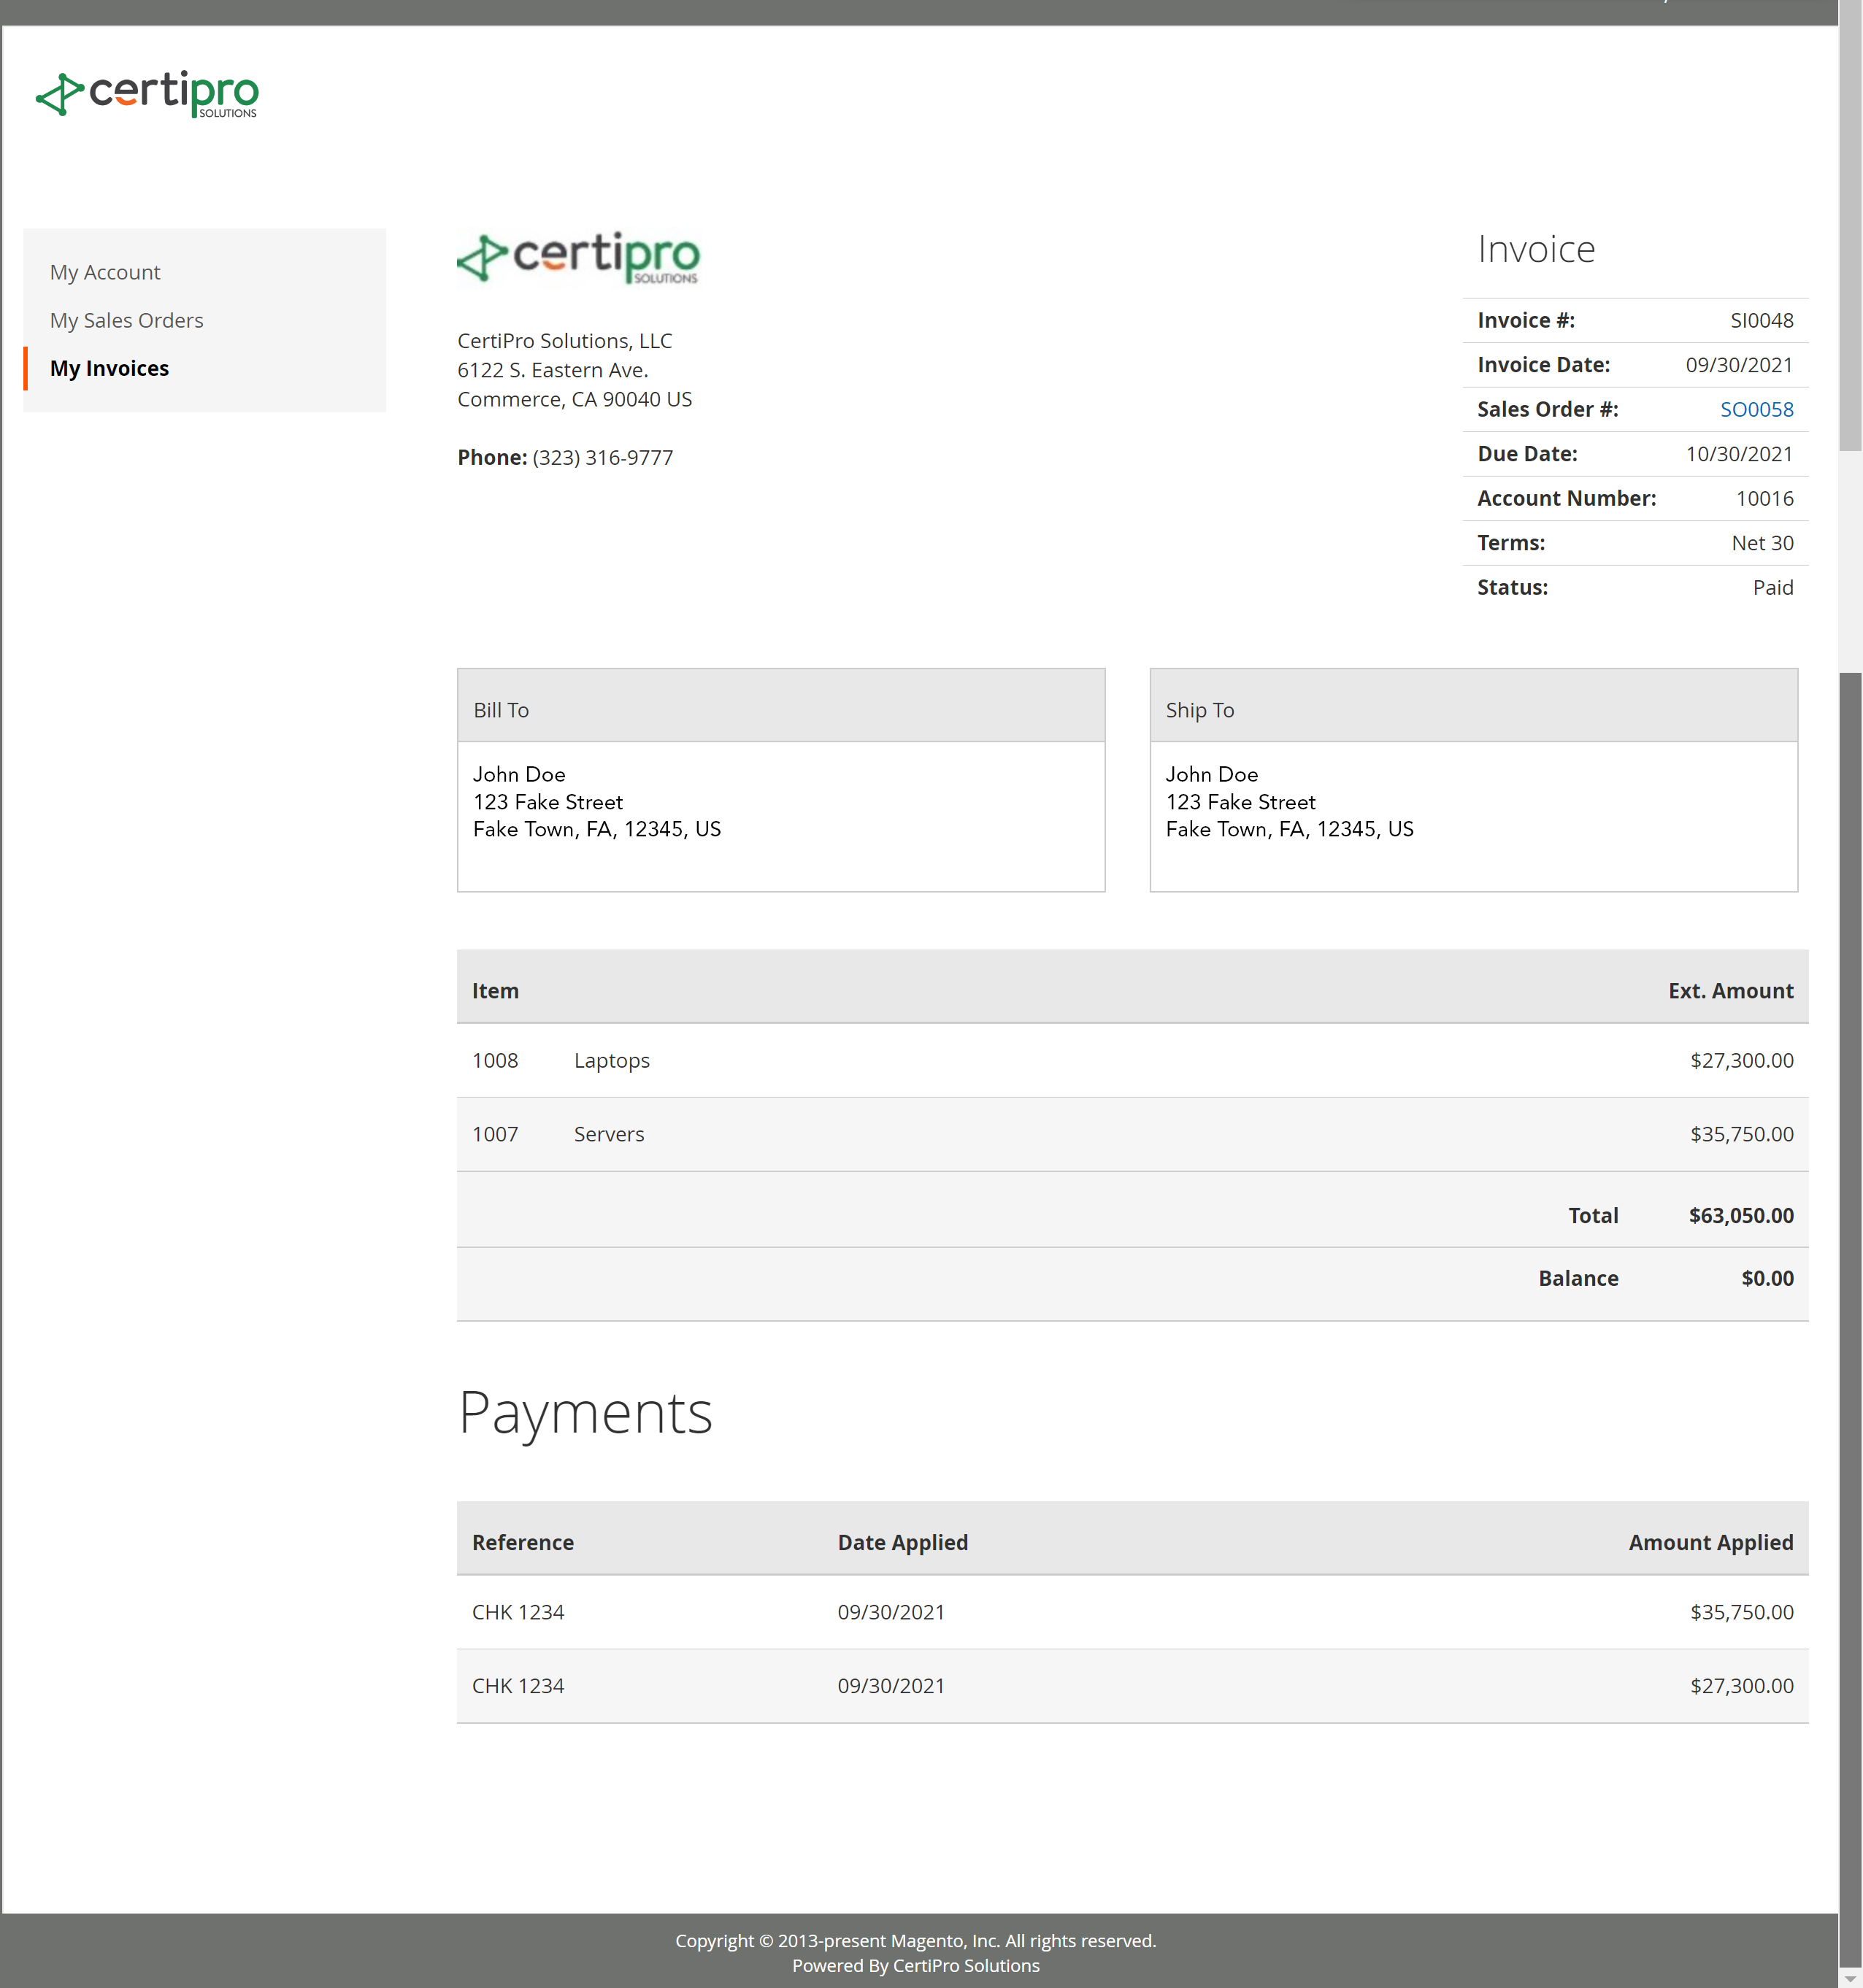Image resolution: width=1863 pixels, height=1988 pixels.
Task: Click the Amount Applied column header
Action: [1710, 1542]
